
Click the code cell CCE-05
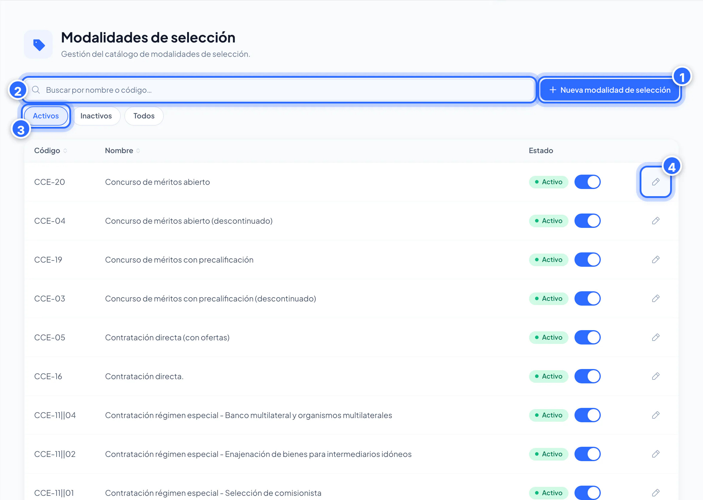pos(50,337)
